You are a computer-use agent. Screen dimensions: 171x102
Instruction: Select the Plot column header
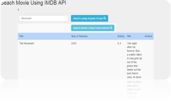tap(129, 36)
